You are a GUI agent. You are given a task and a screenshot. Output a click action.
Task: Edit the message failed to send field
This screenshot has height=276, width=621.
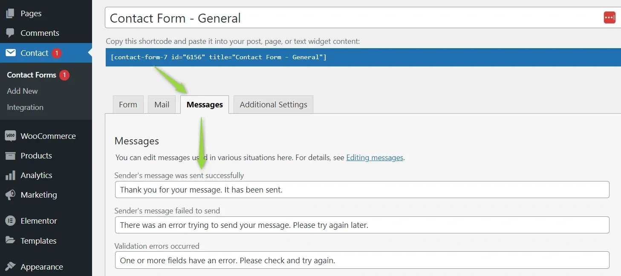point(362,225)
